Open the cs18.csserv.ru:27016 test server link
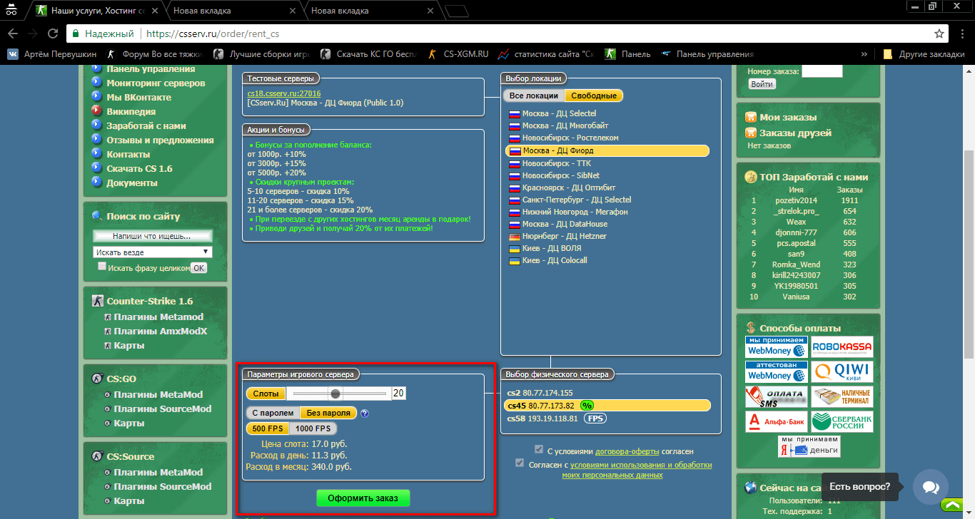Viewport: 975px width, 519px height. pos(284,93)
